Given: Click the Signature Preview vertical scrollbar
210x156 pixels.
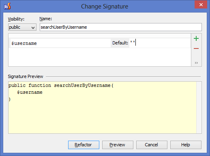Looking at the screenshot, I should (199, 108).
